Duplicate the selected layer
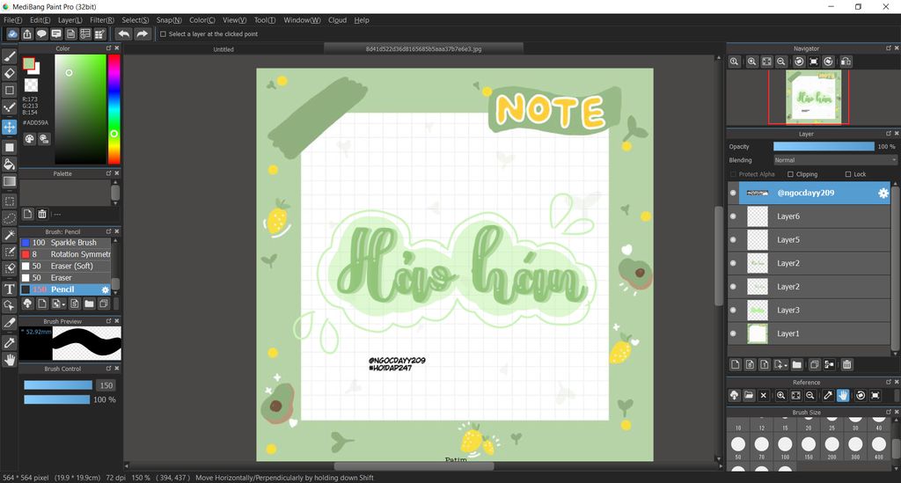The width and height of the screenshot is (901, 483). 814,364
